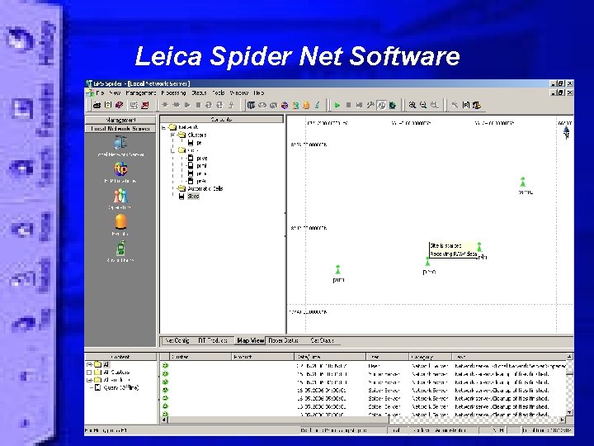Open the Operators people icon in sidebar
The image size is (594, 446).
tap(120, 196)
